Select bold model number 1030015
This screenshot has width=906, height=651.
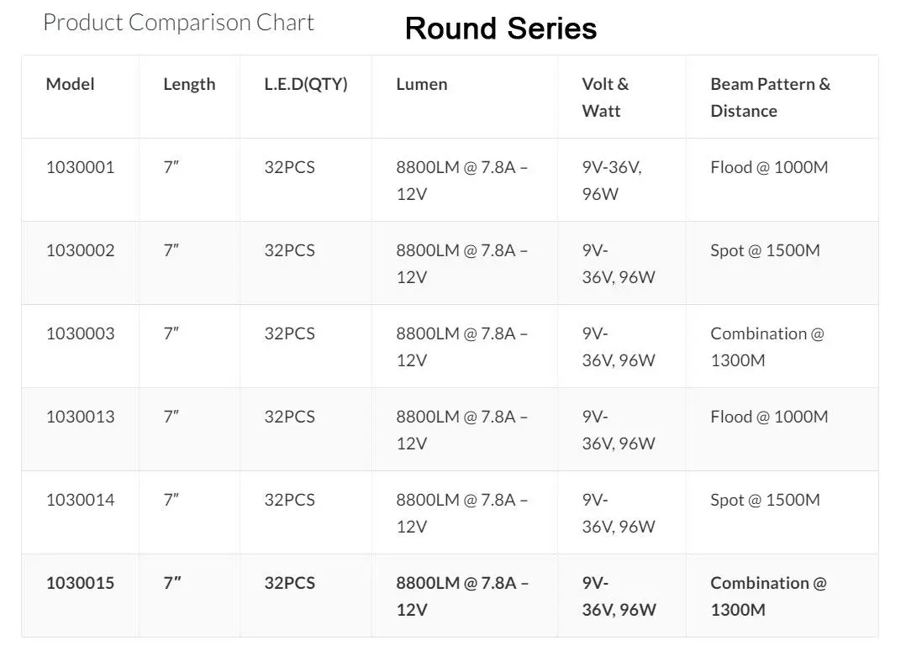coord(81,584)
